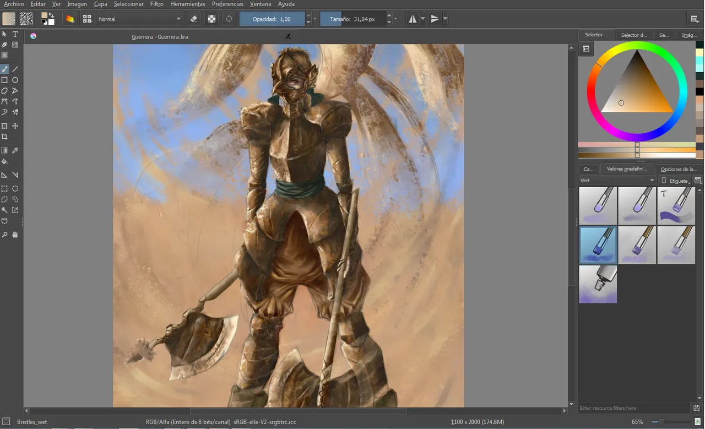Adjust the Opacidad slider

tap(272, 19)
